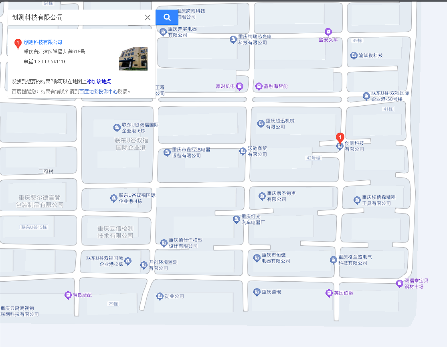The height and width of the screenshot is (347, 447).
Task: Click the red marker pin on map
Action: coord(340,137)
